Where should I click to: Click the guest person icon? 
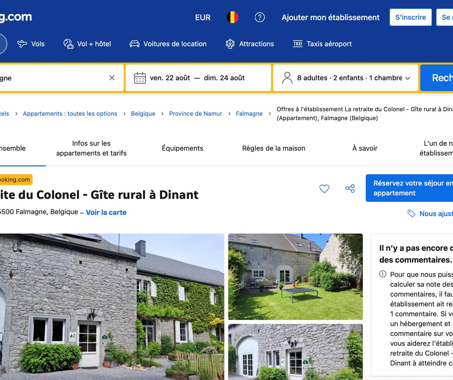(287, 78)
